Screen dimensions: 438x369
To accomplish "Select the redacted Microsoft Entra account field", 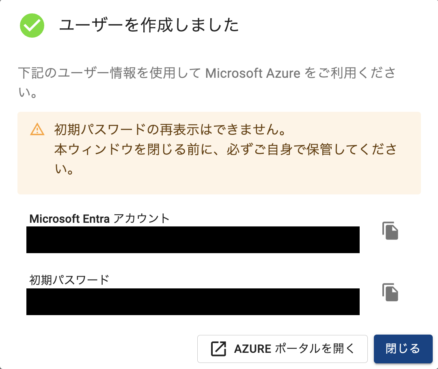I will click(193, 240).
